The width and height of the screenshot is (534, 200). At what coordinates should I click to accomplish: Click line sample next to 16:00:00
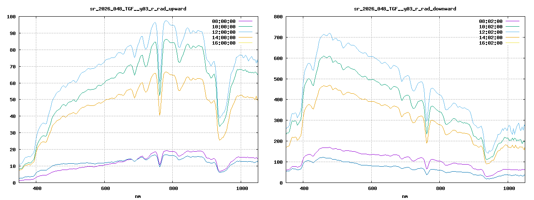246,43
